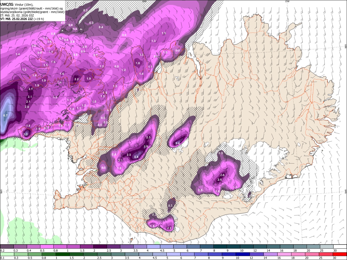Image resolution: width=347 pixels, height=260 pixels.
Task: Click the 'rigning/skúrir' legend description line
Action: (32, 8)
